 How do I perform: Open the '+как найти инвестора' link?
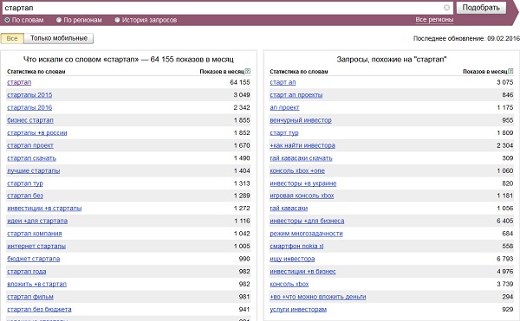tap(302, 145)
